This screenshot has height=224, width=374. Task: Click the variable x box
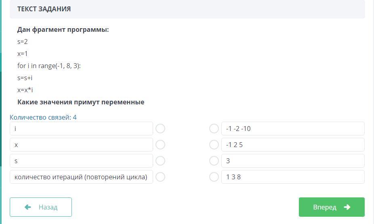pos(81,145)
